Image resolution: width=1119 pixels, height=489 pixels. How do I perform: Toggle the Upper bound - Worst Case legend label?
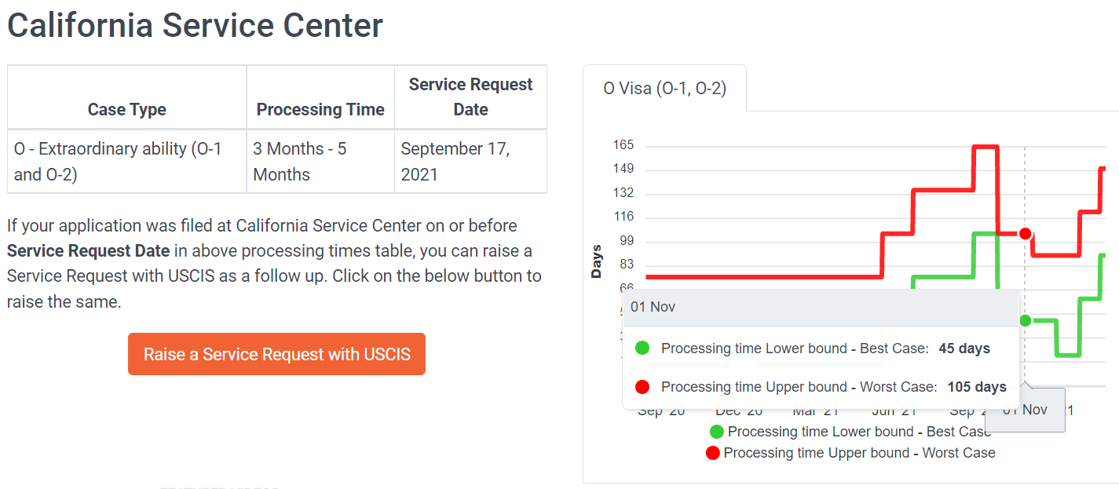pos(859,453)
